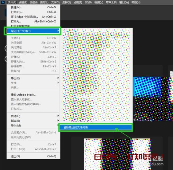Select 在 Bridge 中浏览(B)... entry
173x170 pixels.
point(34,17)
